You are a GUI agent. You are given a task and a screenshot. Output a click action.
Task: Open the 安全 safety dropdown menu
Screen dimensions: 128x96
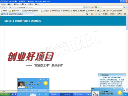click(113, 14)
